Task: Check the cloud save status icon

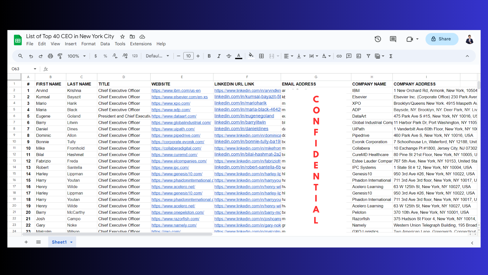Action: click(142, 37)
